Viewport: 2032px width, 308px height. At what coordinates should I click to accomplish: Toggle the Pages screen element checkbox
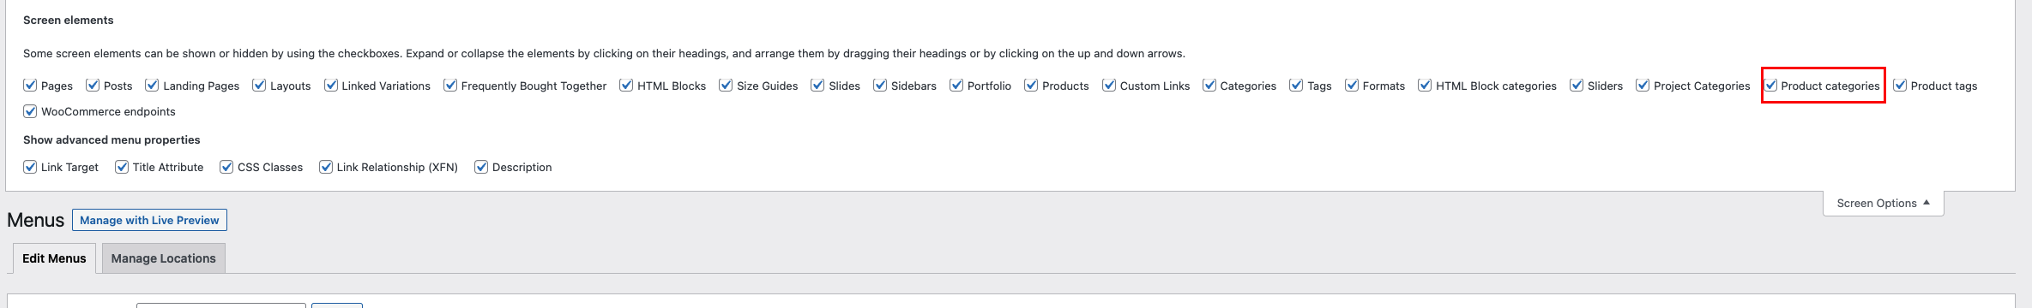pyautogui.click(x=30, y=86)
